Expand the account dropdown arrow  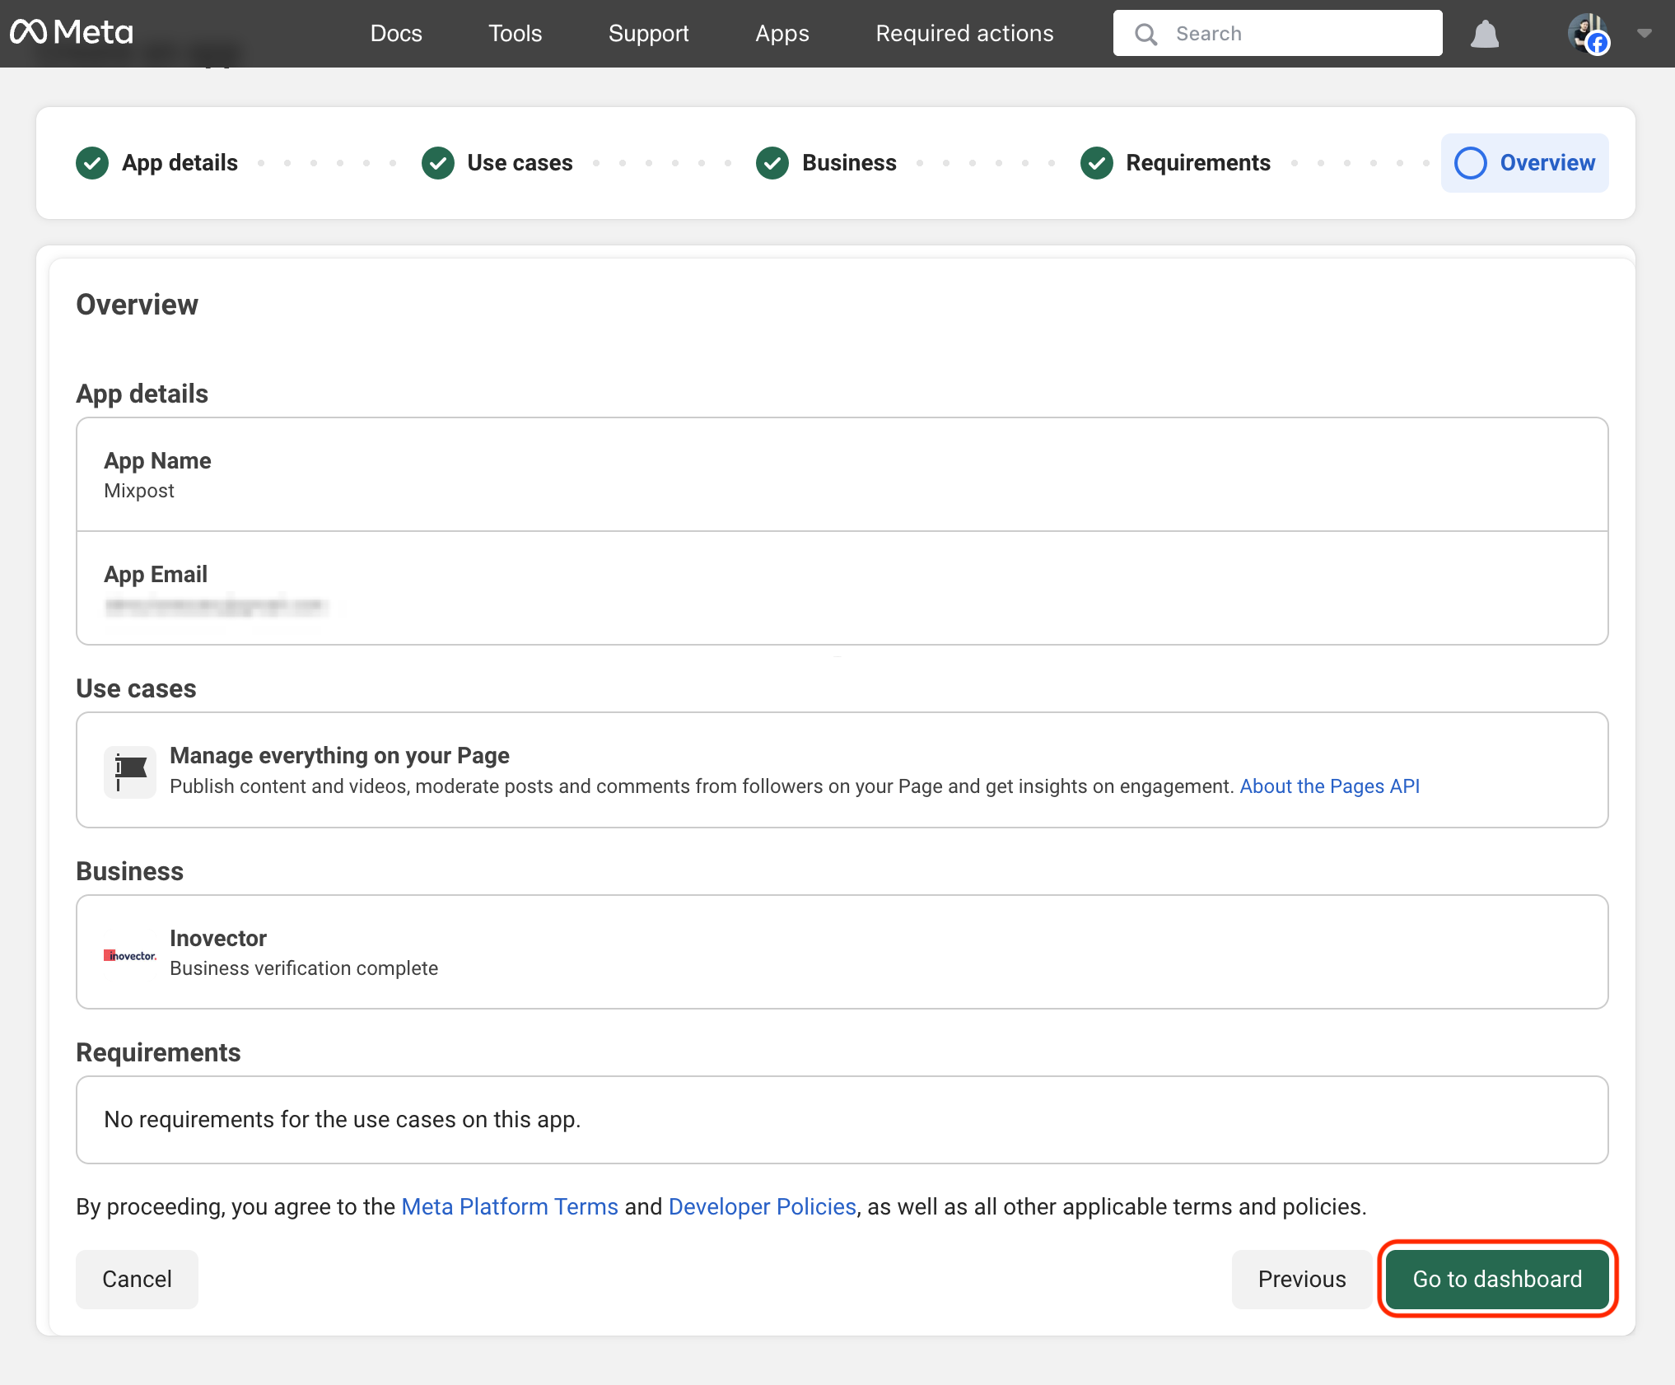pos(1645,34)
